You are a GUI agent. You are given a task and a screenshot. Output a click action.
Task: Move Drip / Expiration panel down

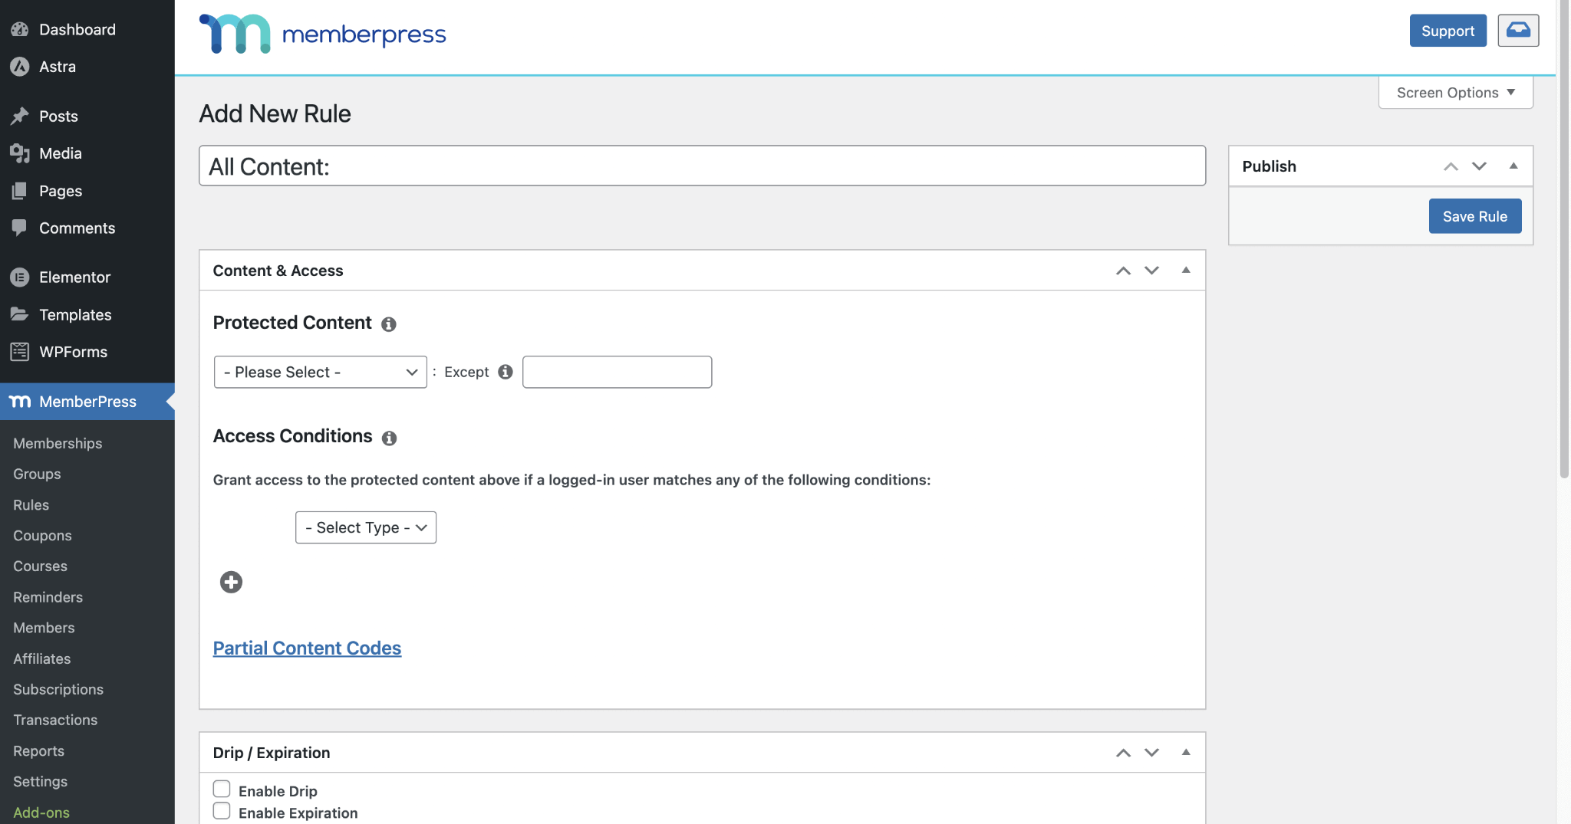(x=1151, y=753)
